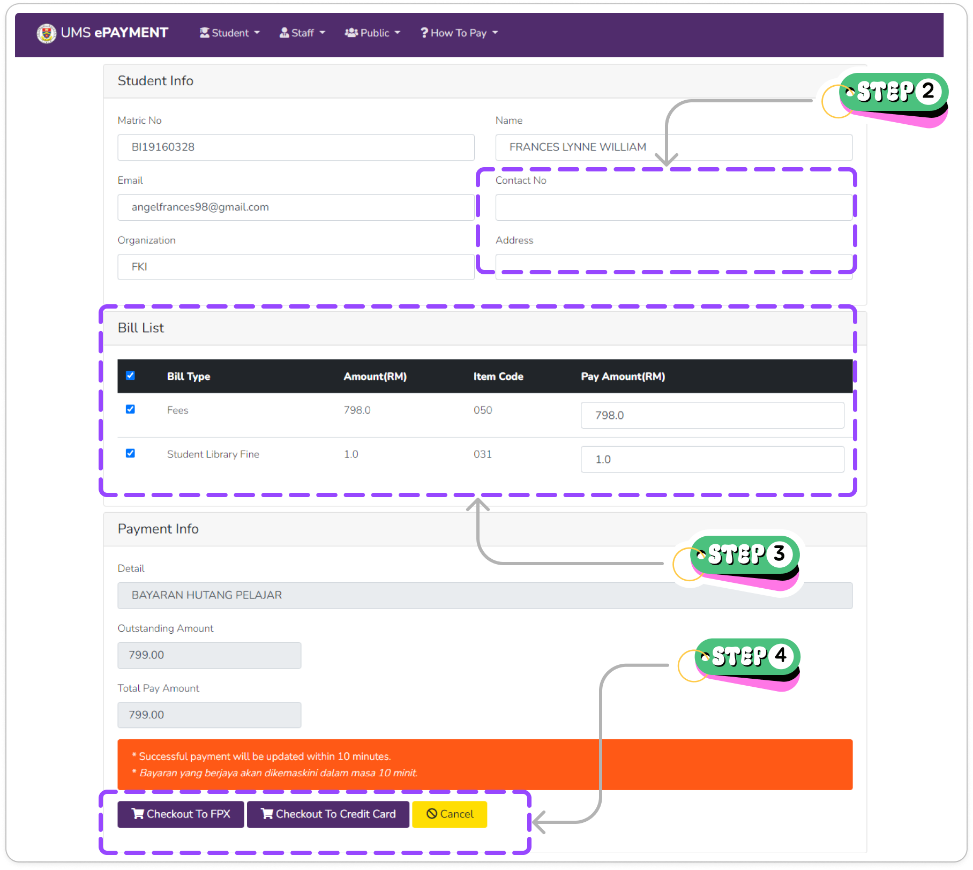Viewport: 973px width, 870px height.
Task: Open the How To Pay menu
Action: point(459,33)
